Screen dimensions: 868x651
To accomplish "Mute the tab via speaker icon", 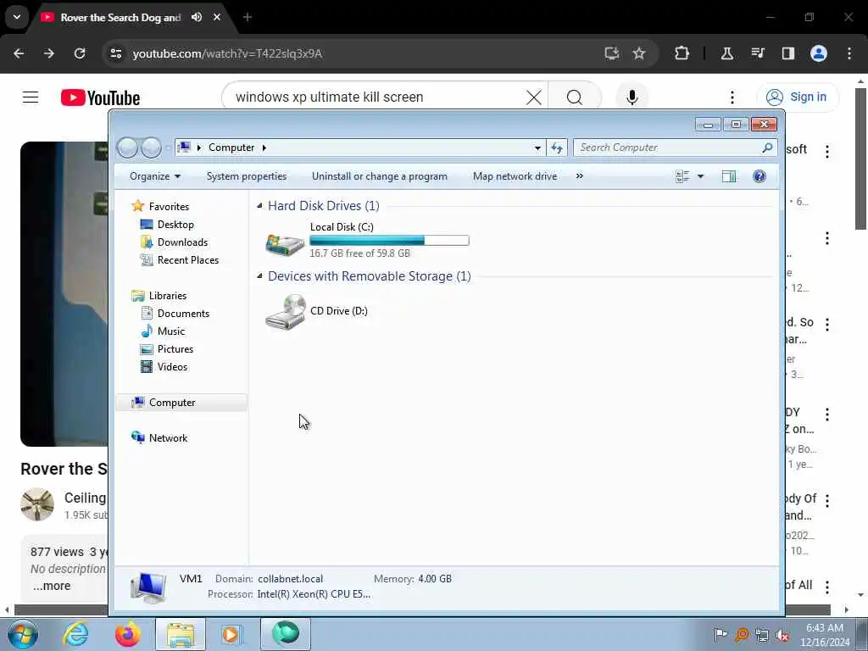I will [197, 17].
